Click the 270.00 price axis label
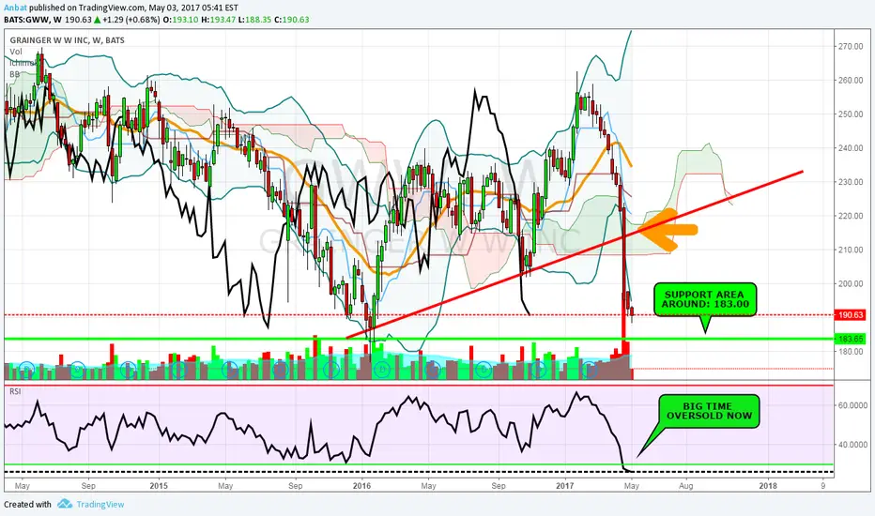 851,46
